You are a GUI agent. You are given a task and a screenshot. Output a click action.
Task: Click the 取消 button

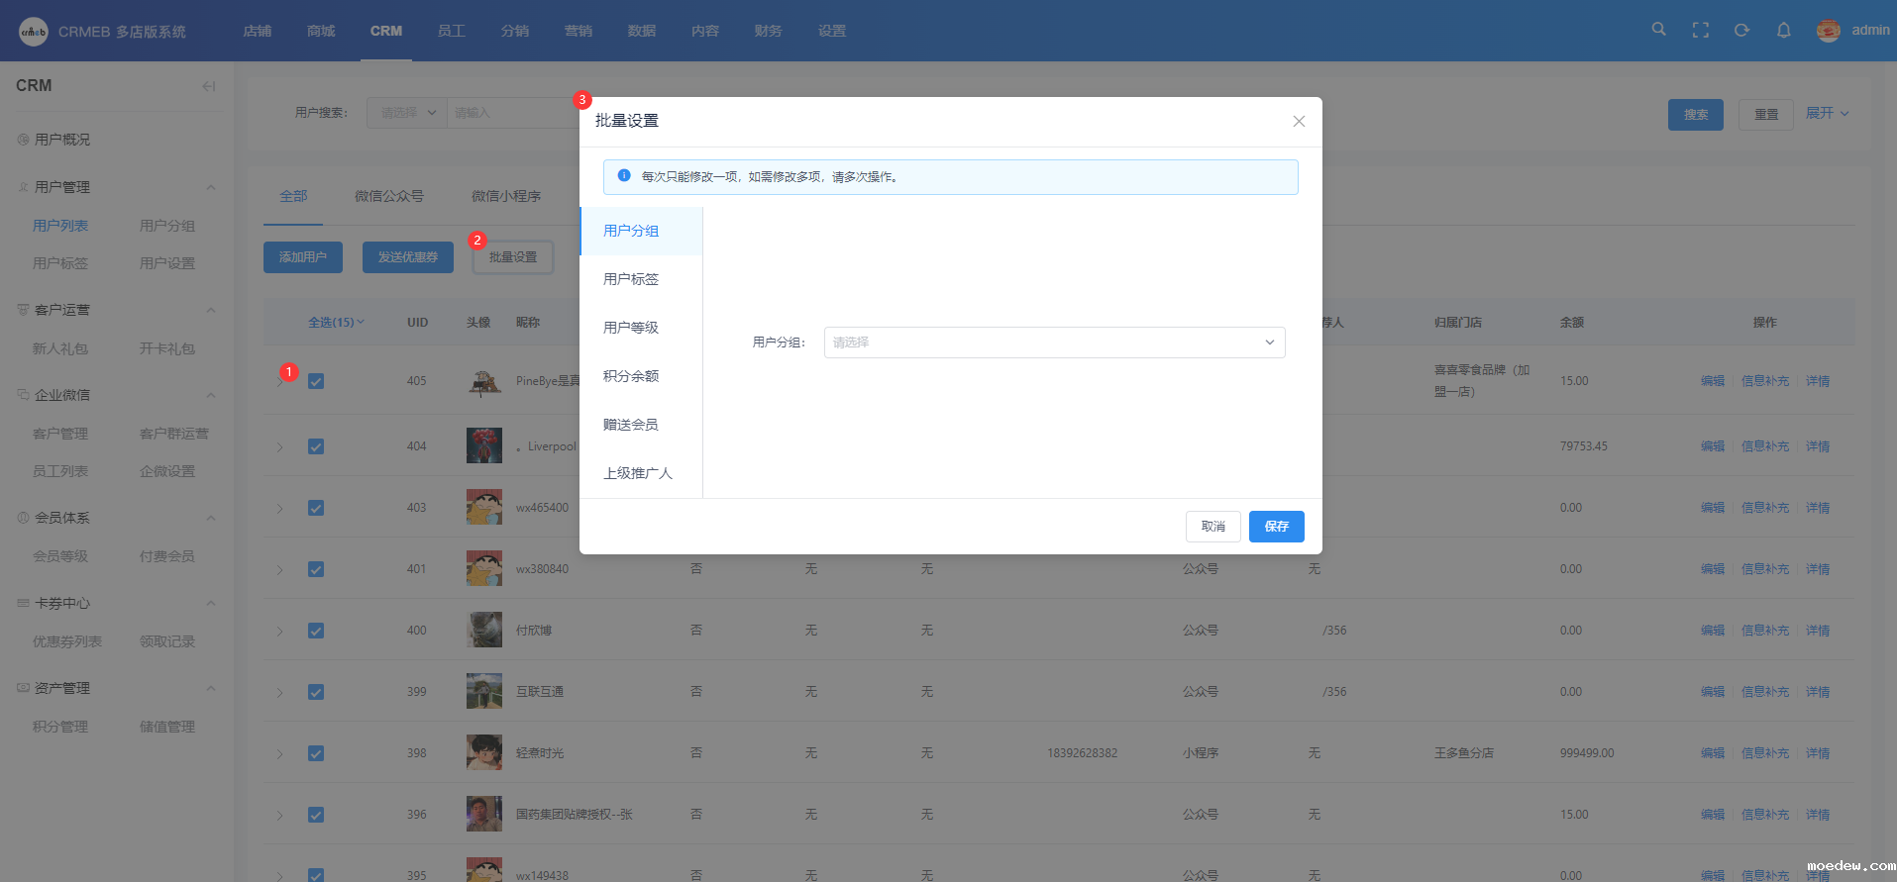1212,527
